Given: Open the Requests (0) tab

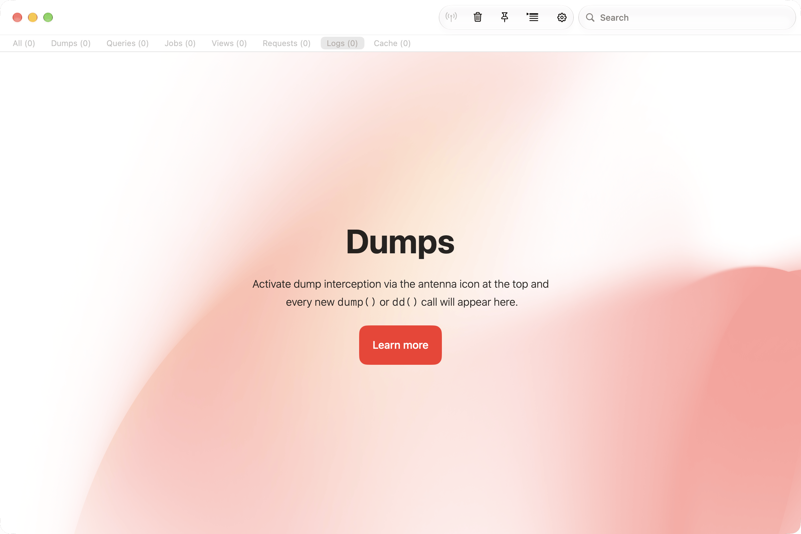Looking at the screenshot, I should pos(286,43).
